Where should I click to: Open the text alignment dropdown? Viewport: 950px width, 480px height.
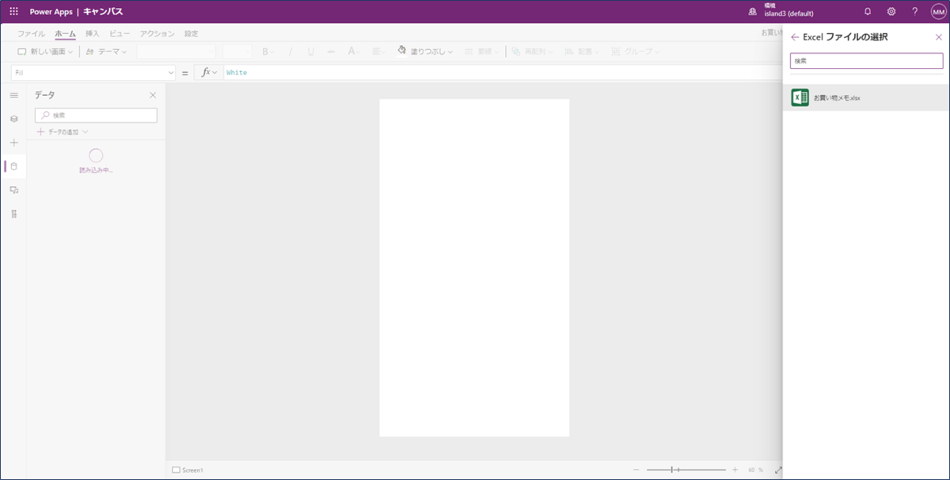pyautogui.click(x=378, y=51)
